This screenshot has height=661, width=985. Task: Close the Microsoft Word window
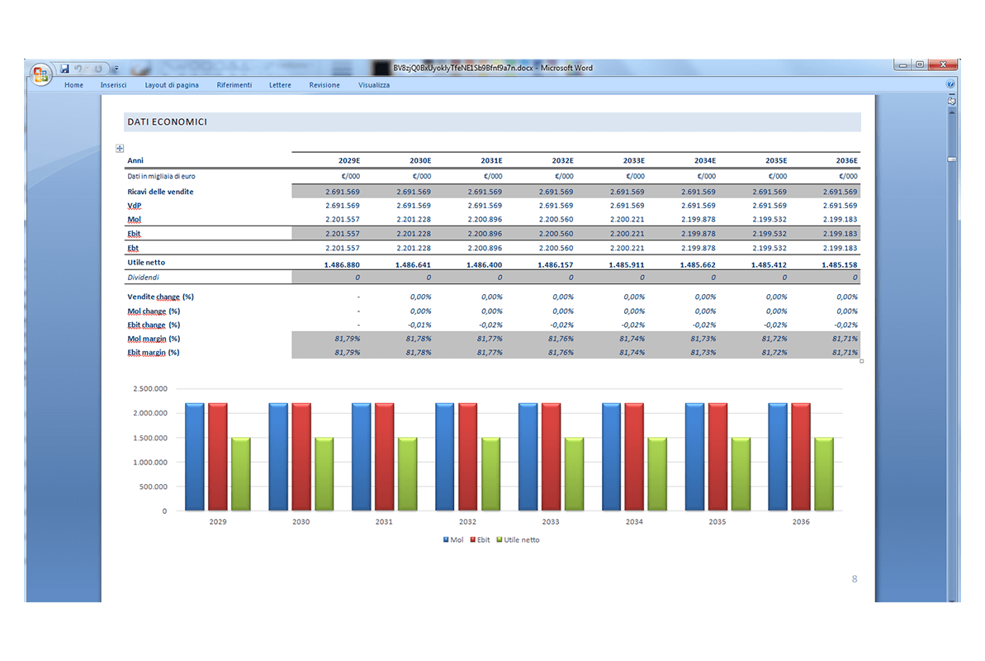point(943,64)
